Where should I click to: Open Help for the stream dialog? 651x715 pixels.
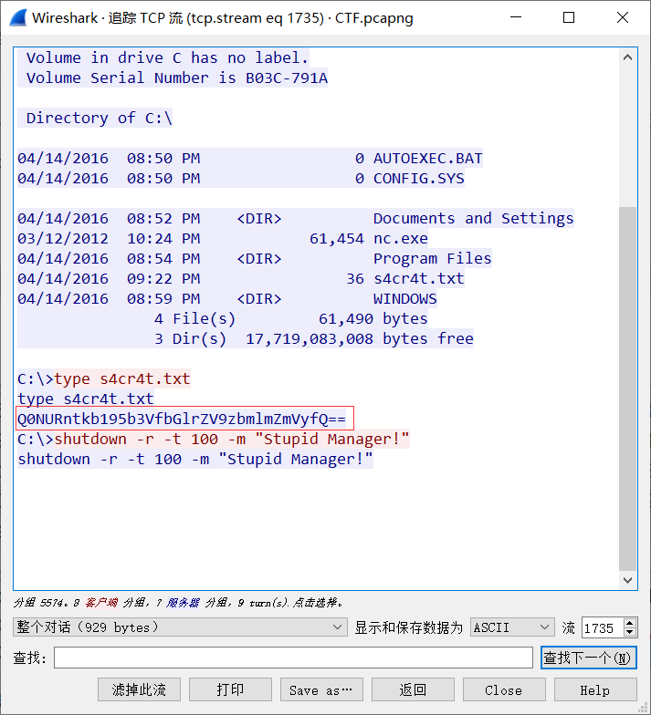[x=595, y=689]
